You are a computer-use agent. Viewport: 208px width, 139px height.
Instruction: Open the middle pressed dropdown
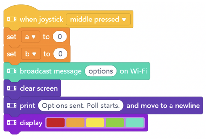98,19
